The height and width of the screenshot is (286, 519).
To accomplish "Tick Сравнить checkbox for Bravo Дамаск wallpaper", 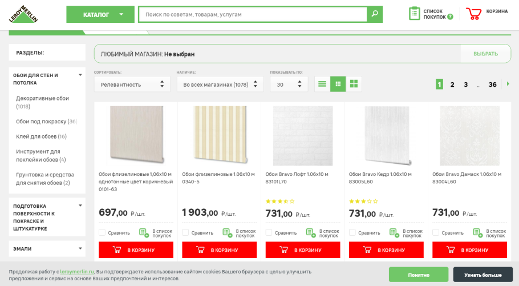I will point(436,232).
